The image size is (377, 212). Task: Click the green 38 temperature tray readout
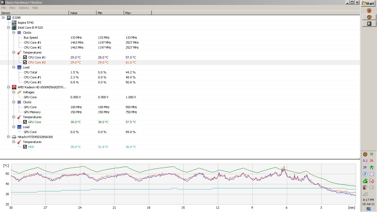coord(371,154)
